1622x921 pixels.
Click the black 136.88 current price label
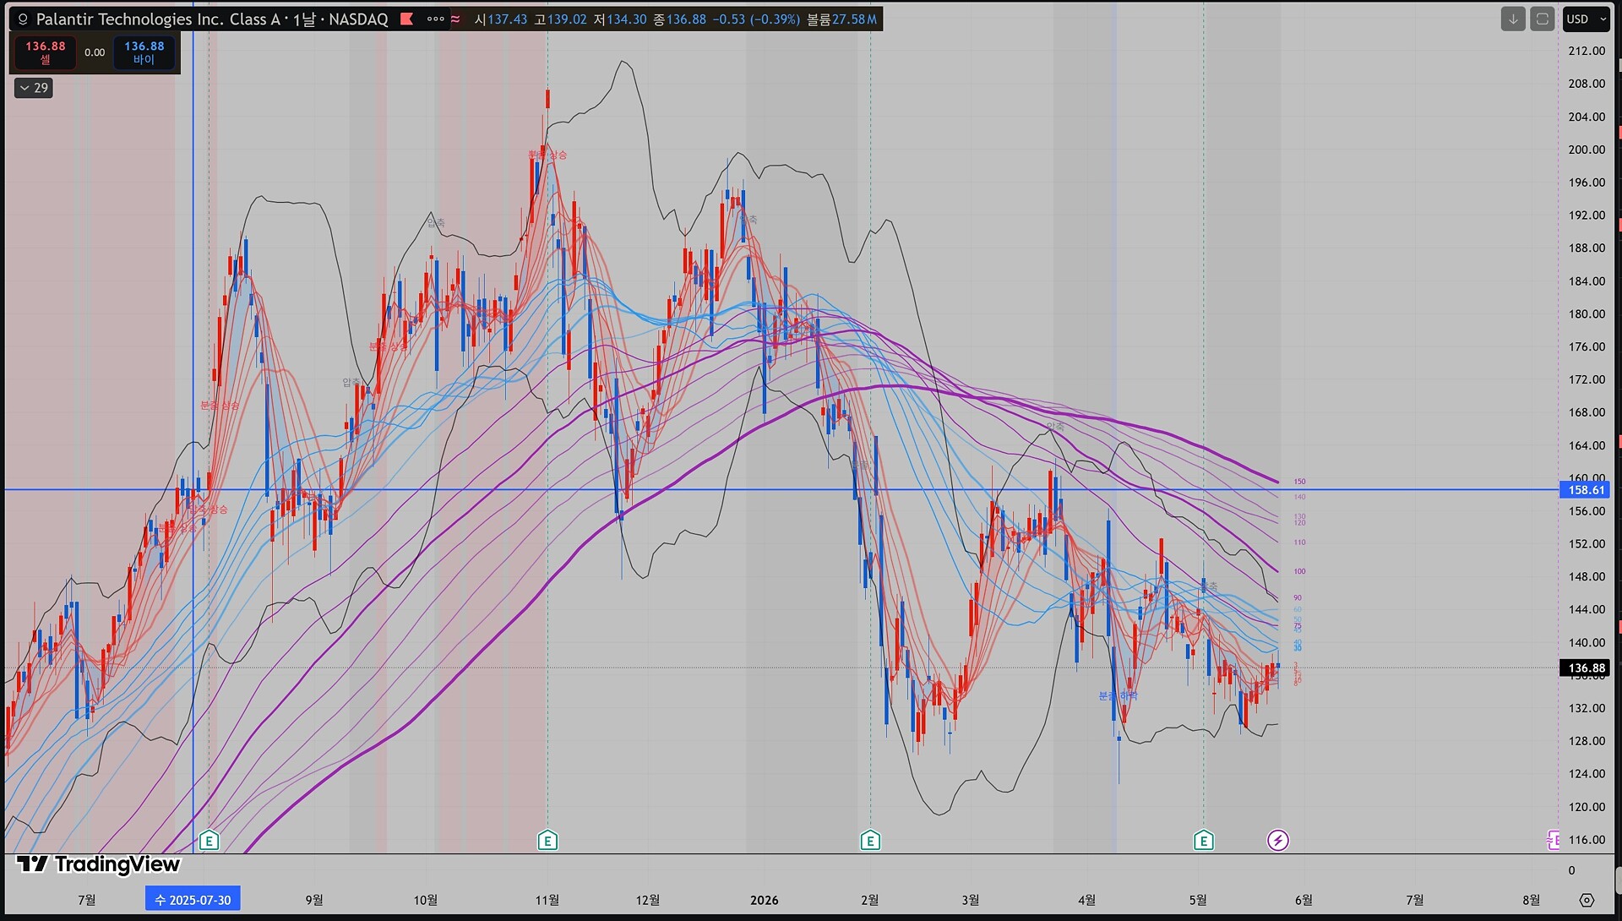(1585, 668)
